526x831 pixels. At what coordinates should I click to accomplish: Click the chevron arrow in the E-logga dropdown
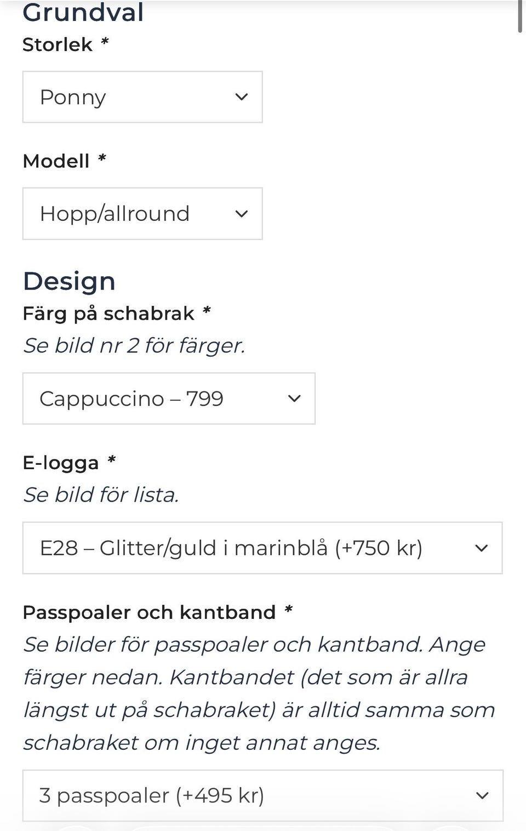pyautogui.click(x=481, y=548)
